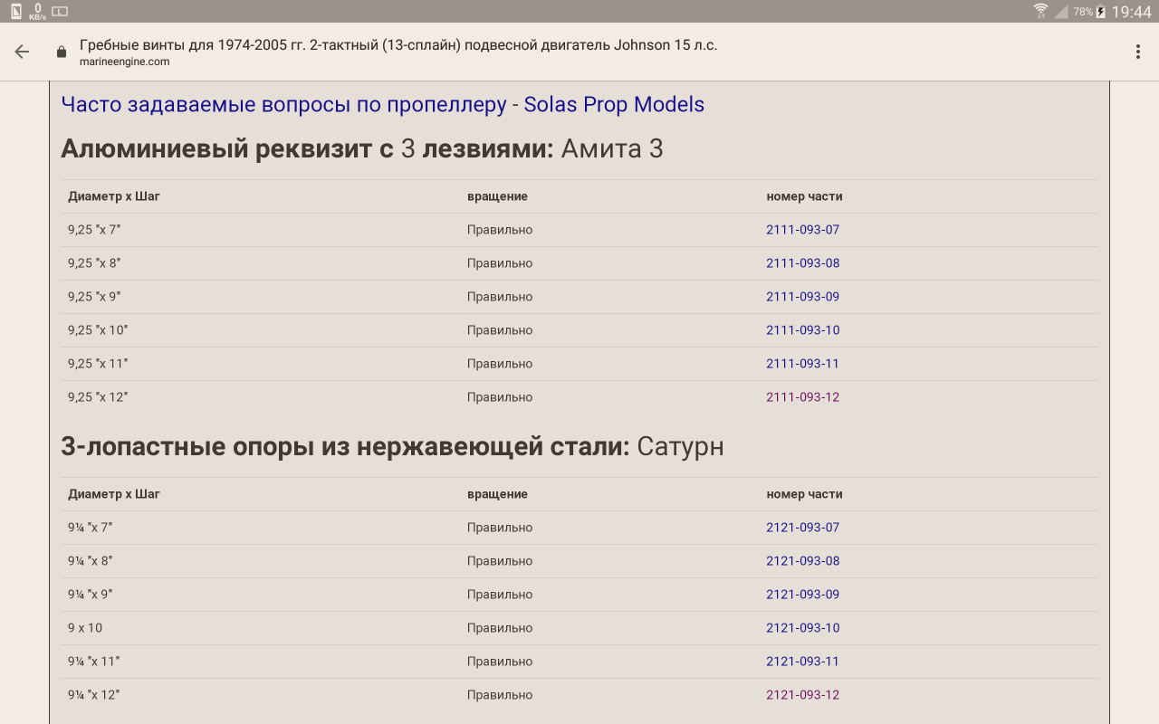
Task: Open part number 2121-093-10
Action: point(802,628)
